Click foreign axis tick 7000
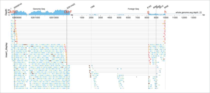Screen dimensions: 210x93 pyautogui.click(x=138, y=17)
